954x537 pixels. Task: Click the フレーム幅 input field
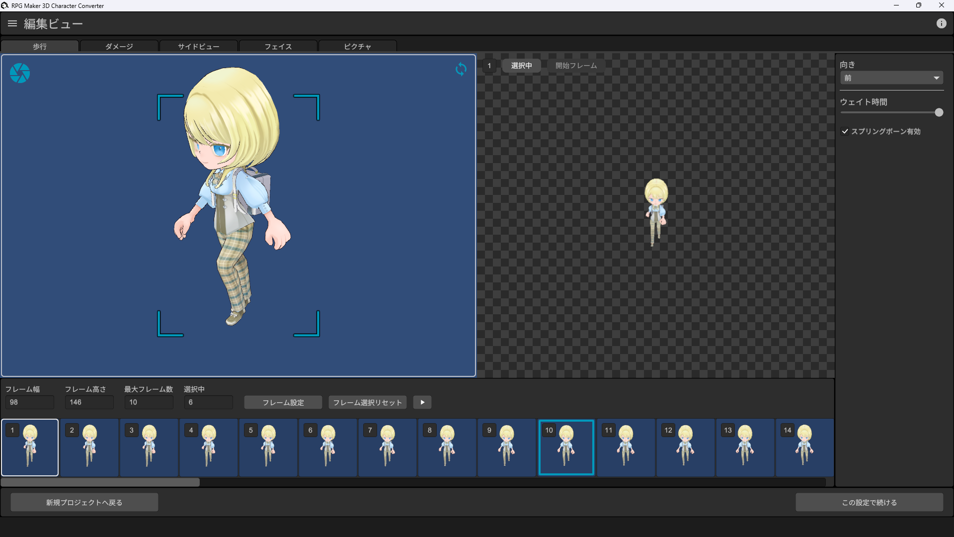(30, 402)
